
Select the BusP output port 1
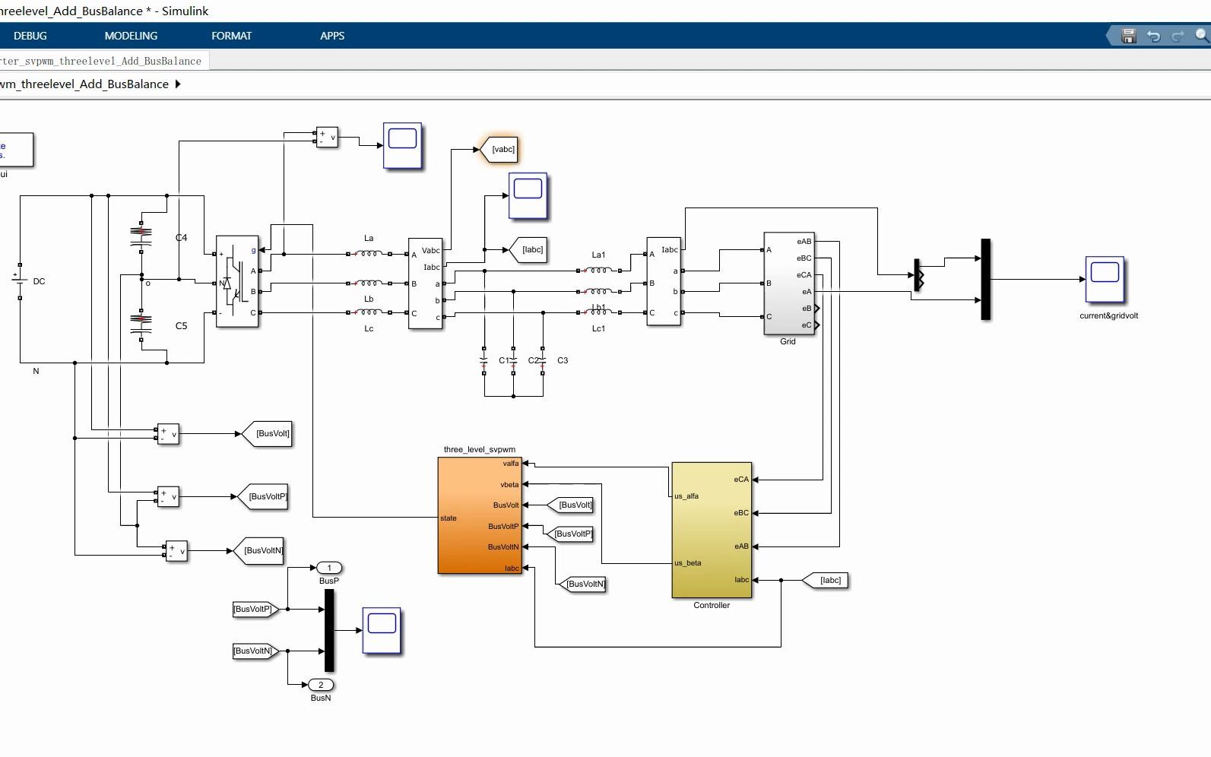pos(329,568)
